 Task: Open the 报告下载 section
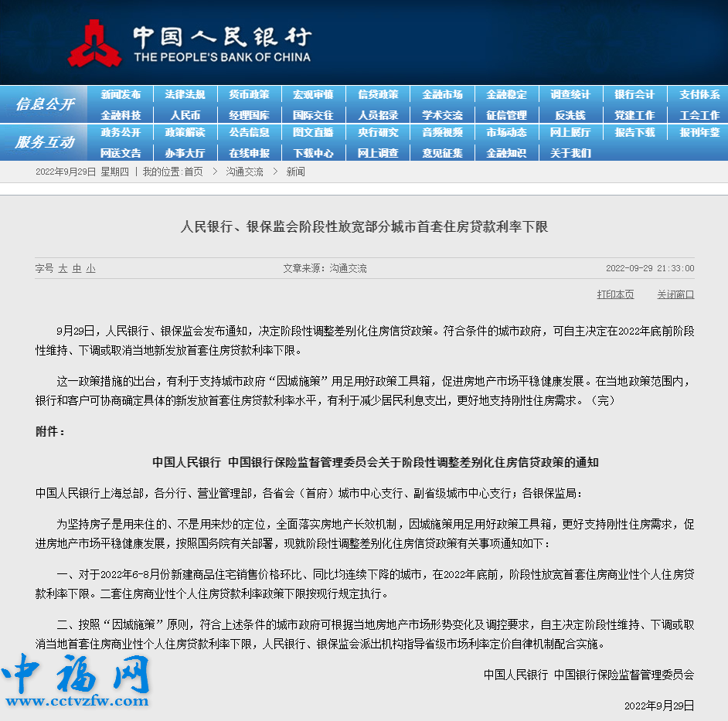(634, 132)
